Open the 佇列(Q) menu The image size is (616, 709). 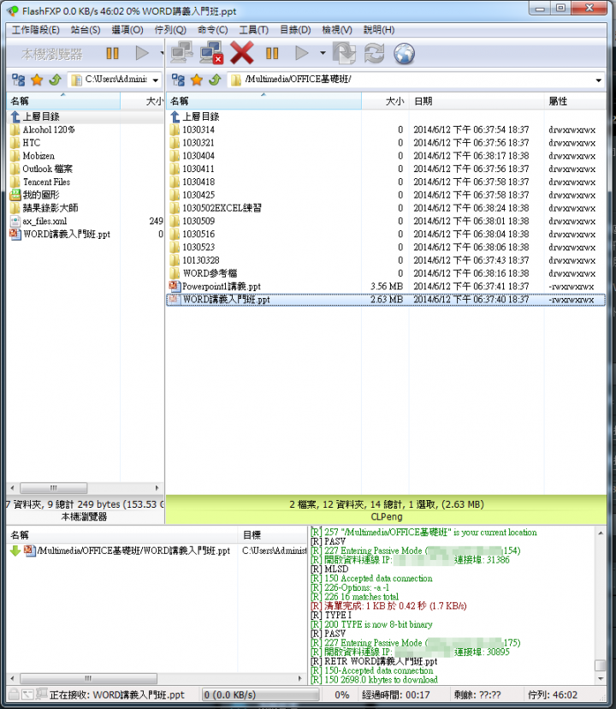coord(170,30)
